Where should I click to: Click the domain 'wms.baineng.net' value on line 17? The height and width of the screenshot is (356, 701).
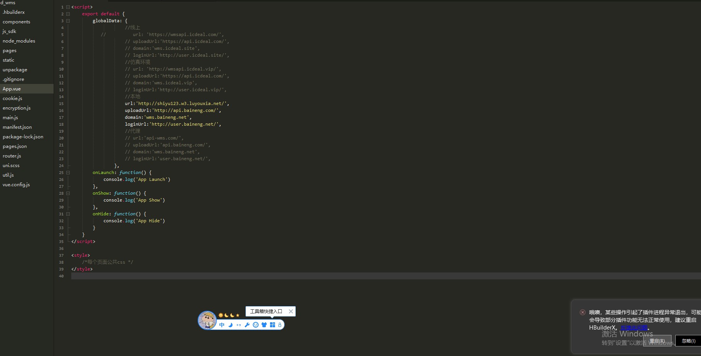click(x=166, y=117)
